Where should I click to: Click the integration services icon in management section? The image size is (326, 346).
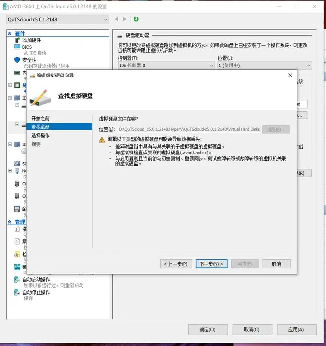point(17,241)
